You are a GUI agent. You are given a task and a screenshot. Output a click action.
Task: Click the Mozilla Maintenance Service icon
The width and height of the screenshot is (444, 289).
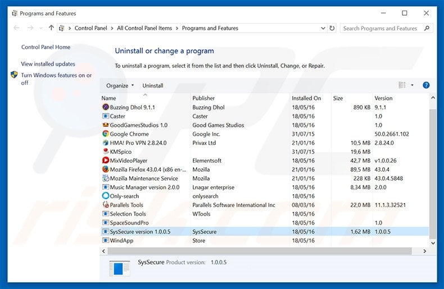pyautogui.click(x=106, y=178)
